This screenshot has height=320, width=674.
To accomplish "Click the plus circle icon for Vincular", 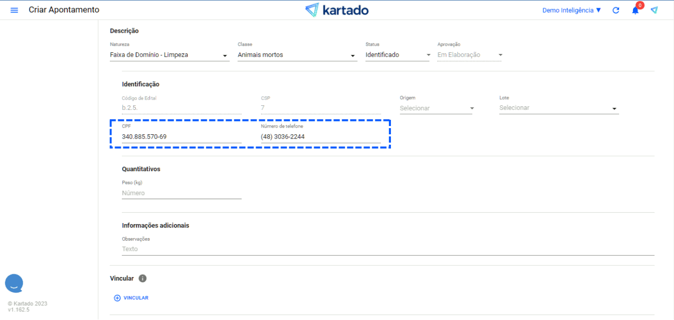I will (x=117, y=298).
